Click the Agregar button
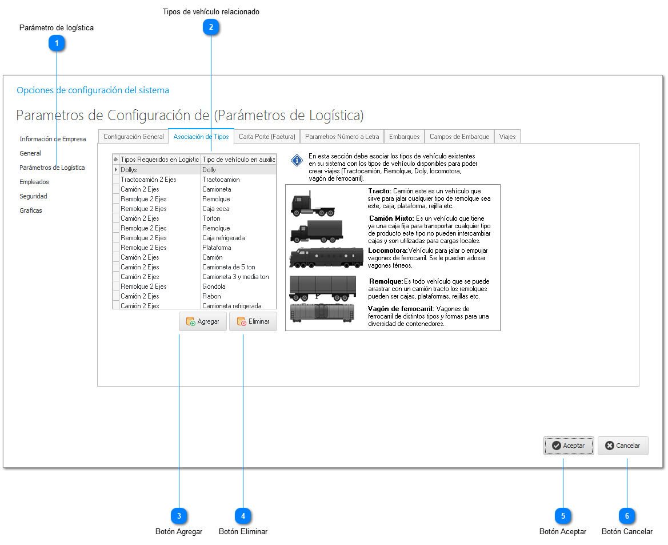Screen dimensions: 668x545 coord(203,321)
